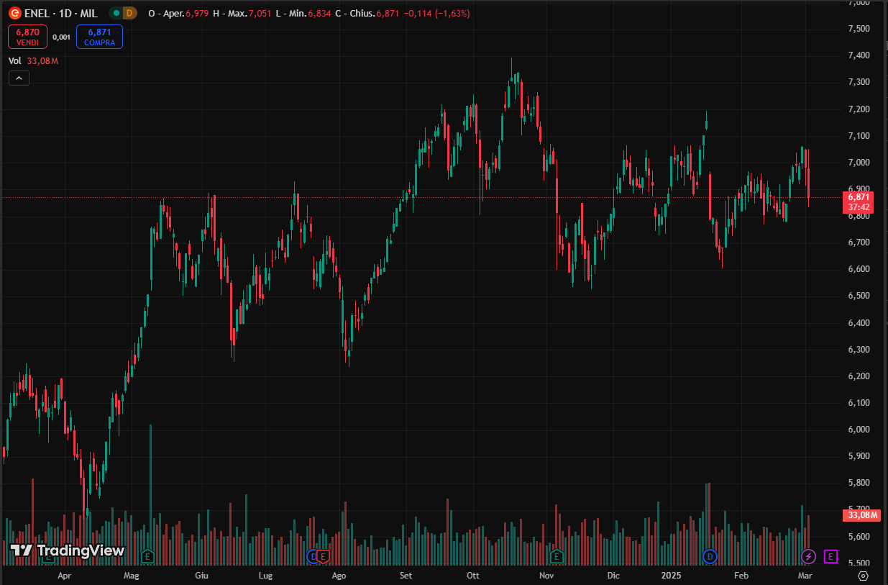Click the 5,600 price scale label
Viewport: 888px width, 585px height.
[860, 537]
